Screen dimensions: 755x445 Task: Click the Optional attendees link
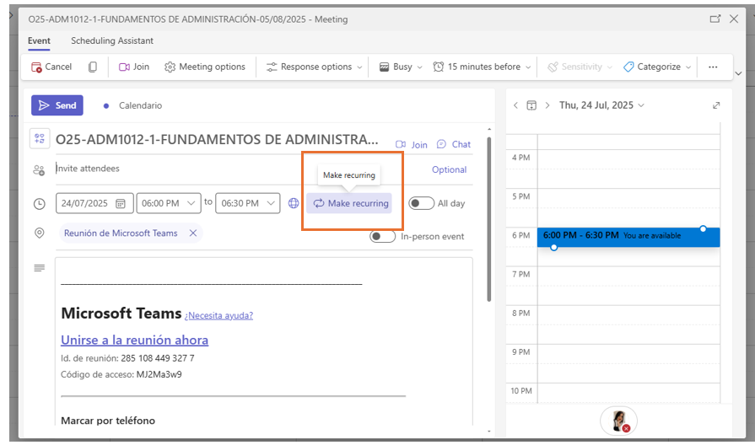point(449,169)
